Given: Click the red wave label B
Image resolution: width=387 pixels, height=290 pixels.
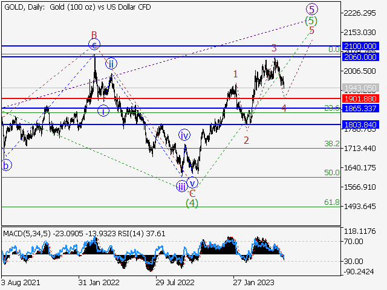Looking at the screenshot, I should pyautogui.click(x=94, y=35).
